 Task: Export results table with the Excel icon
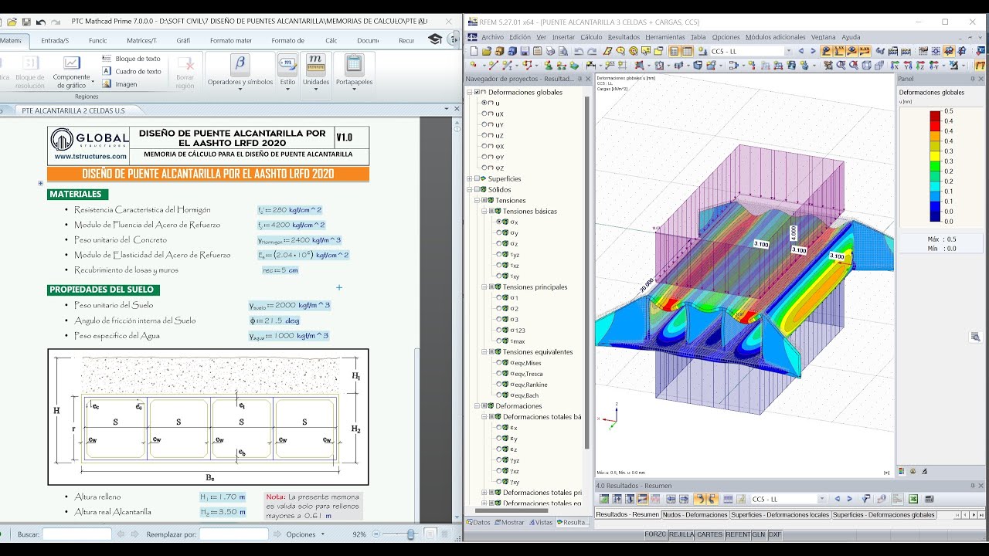click(913, 499)
